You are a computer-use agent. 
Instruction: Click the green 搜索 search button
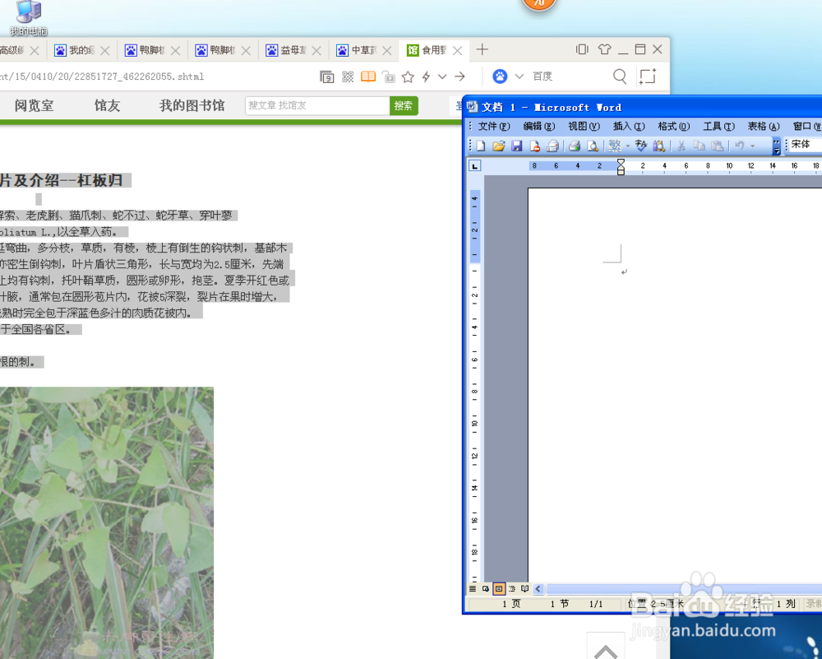tap(403, 105)
